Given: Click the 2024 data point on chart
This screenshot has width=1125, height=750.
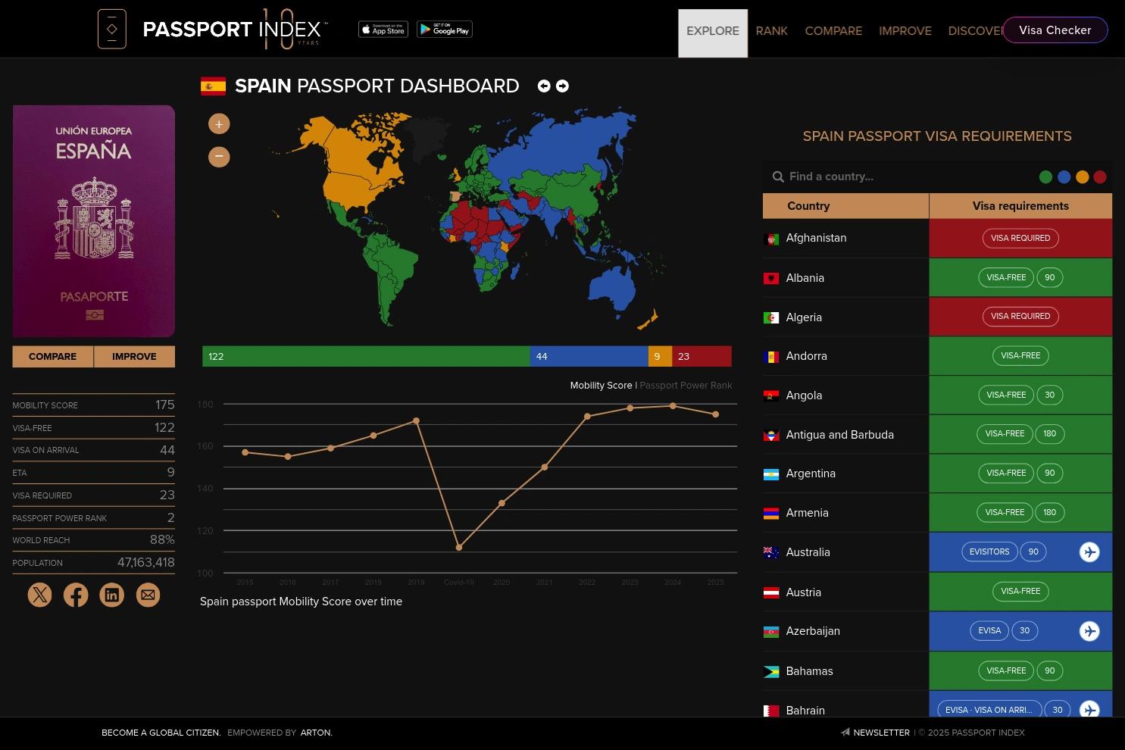Looking at the screenshot, I should pos(673,406).
